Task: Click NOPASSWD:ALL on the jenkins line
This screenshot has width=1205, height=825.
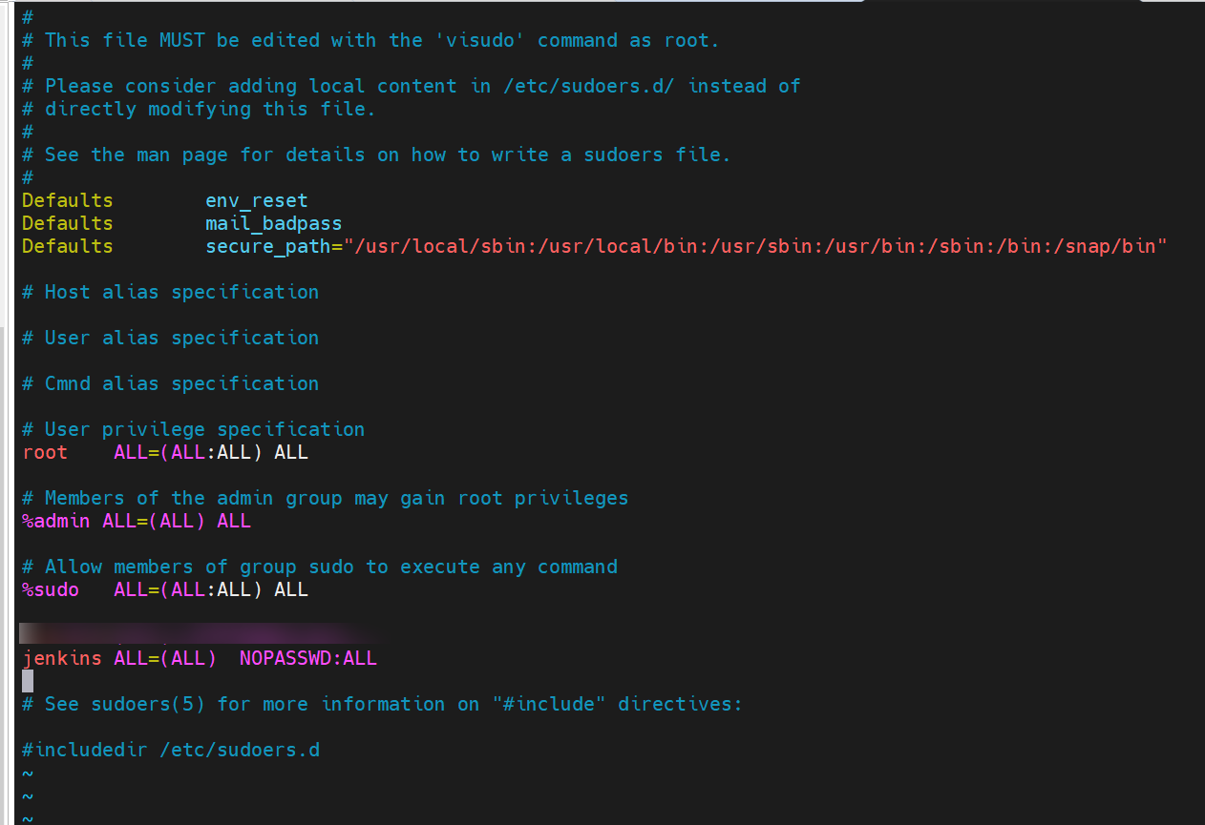Action: (x=307, y=658)
